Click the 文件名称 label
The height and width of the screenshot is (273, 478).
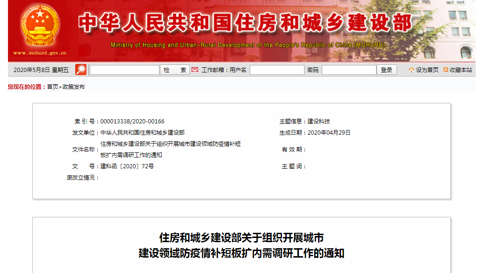tap(85, 150)
